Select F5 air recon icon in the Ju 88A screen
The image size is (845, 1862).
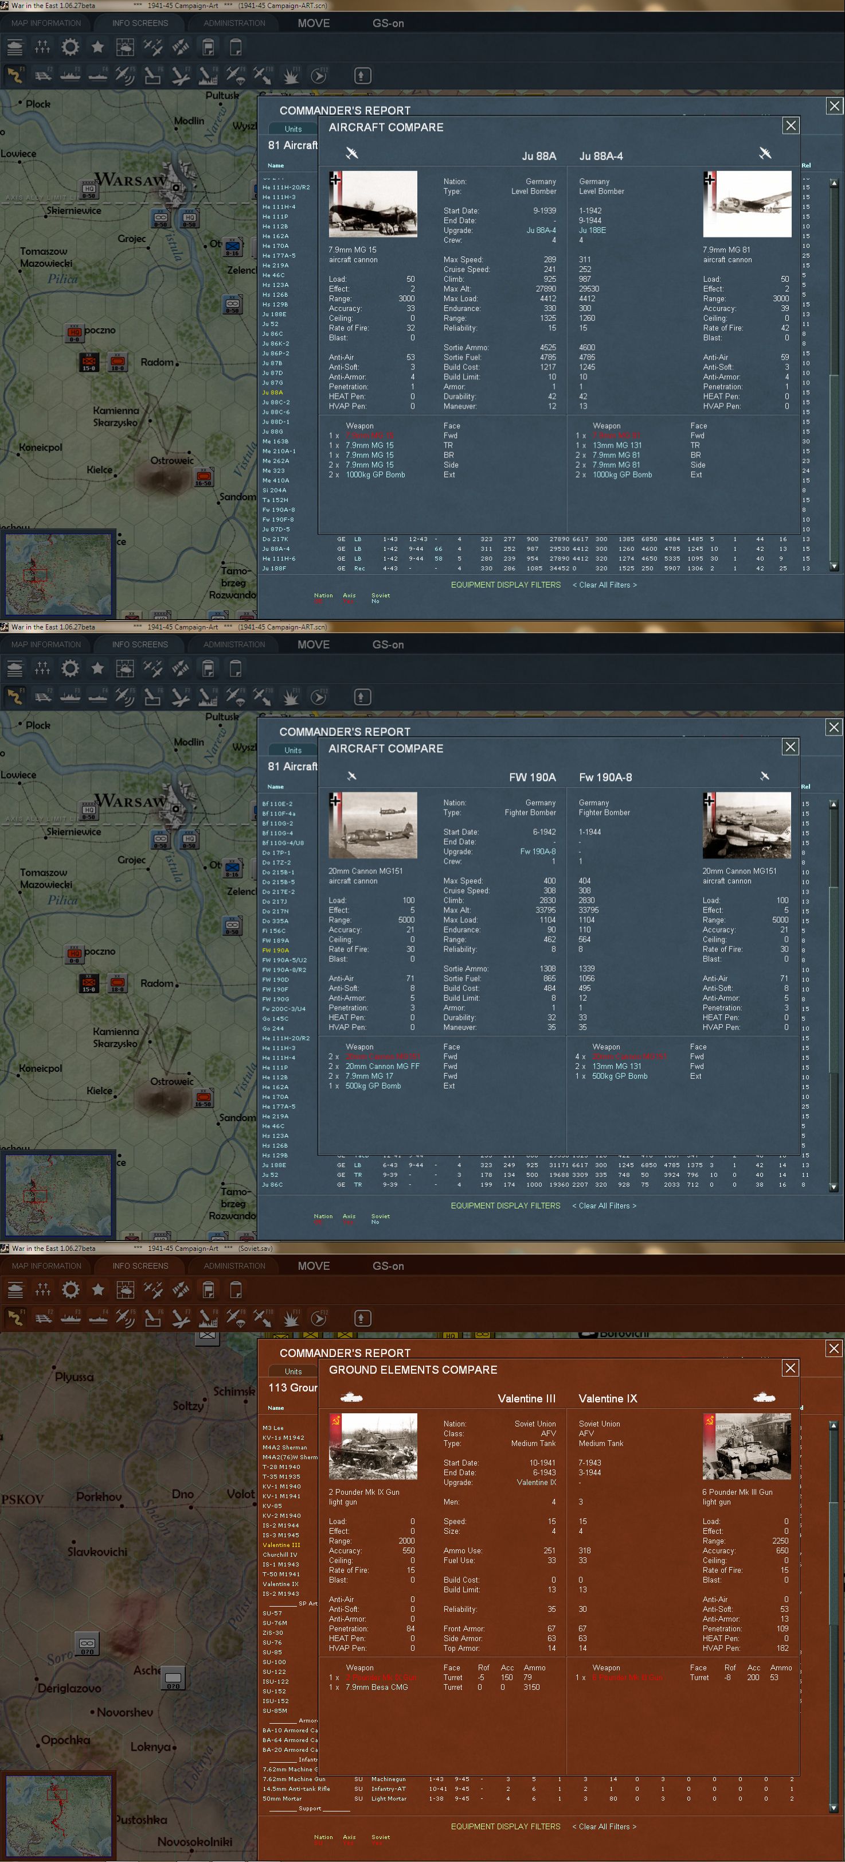125,75
